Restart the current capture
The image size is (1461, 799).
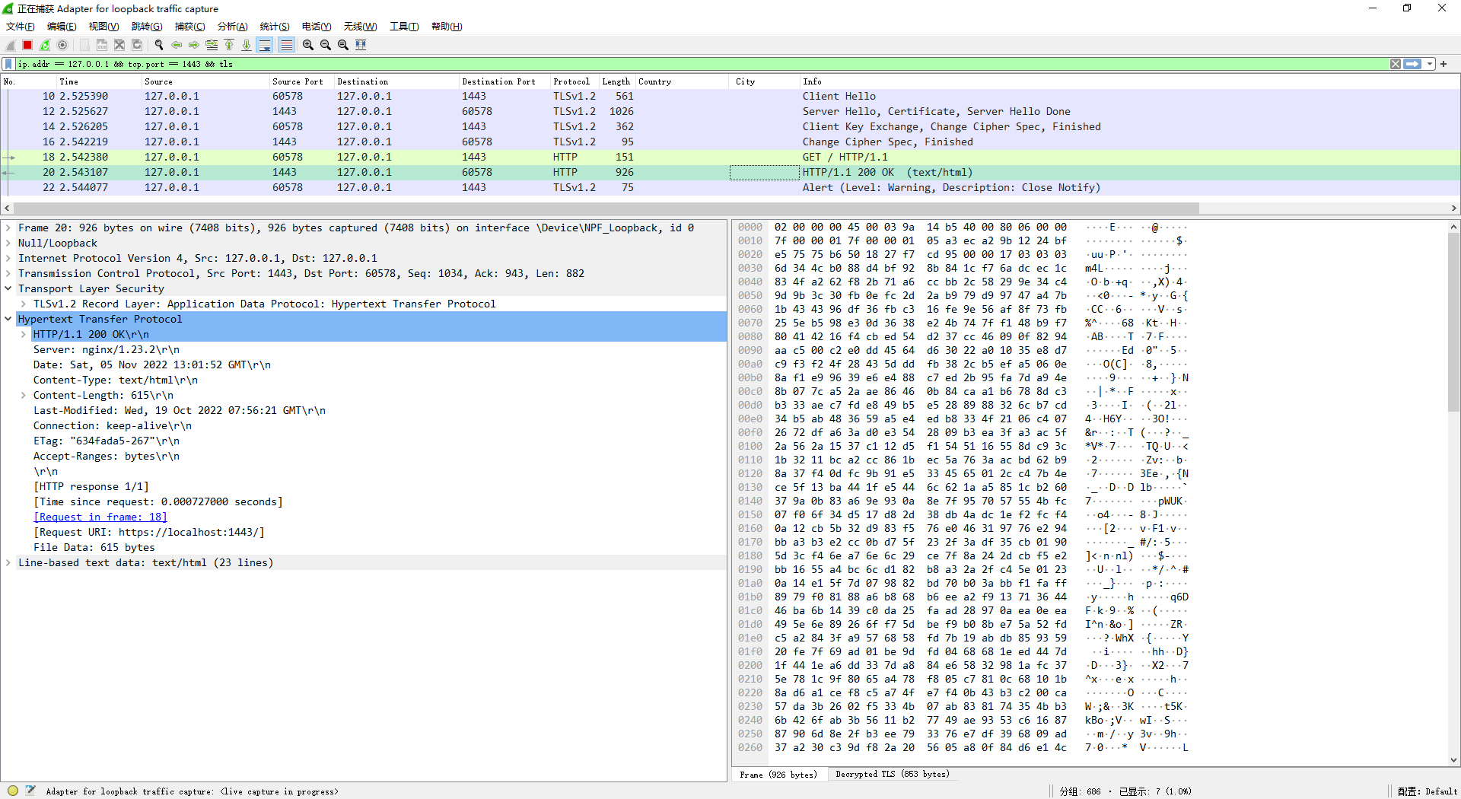[45, 45]
